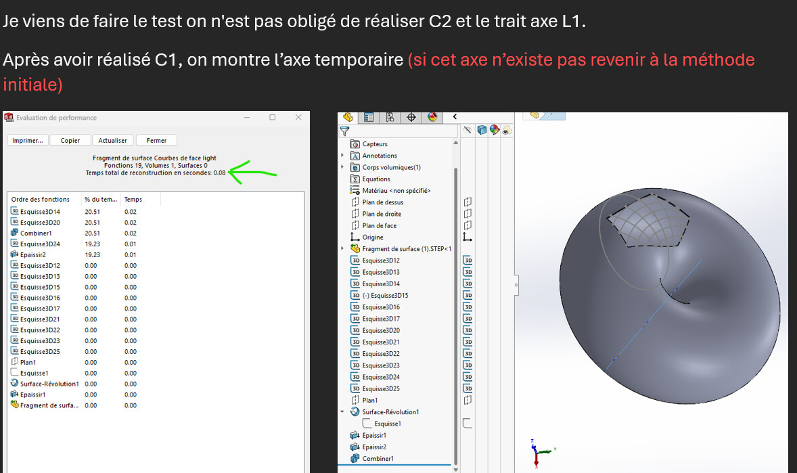Image resolution: width=797 pixels, height=473 pixels.
Task: Click the display mode cube icon
Action: 482,130
